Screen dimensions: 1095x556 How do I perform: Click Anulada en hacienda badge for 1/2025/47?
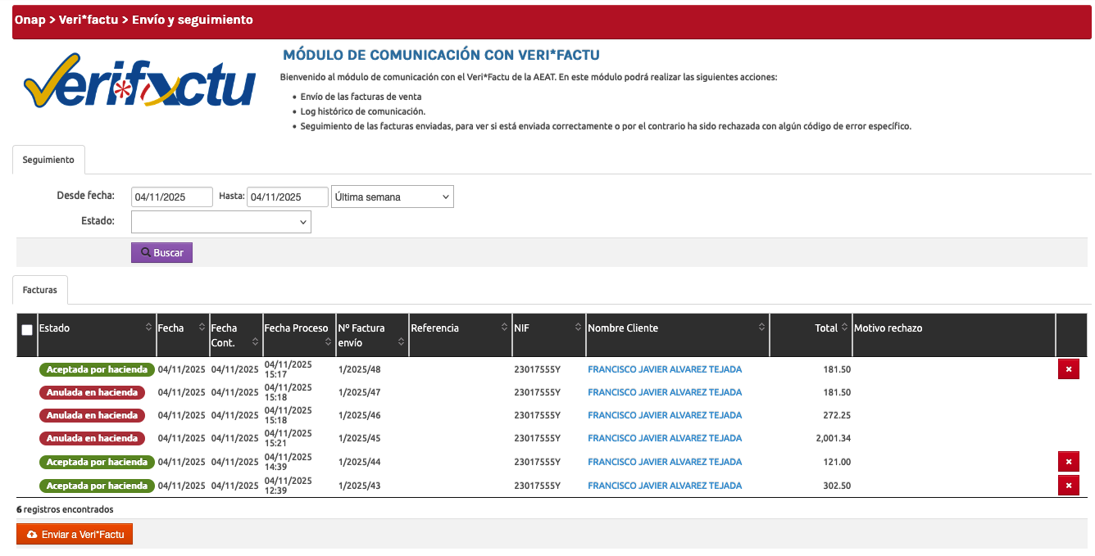pos(92,392)
